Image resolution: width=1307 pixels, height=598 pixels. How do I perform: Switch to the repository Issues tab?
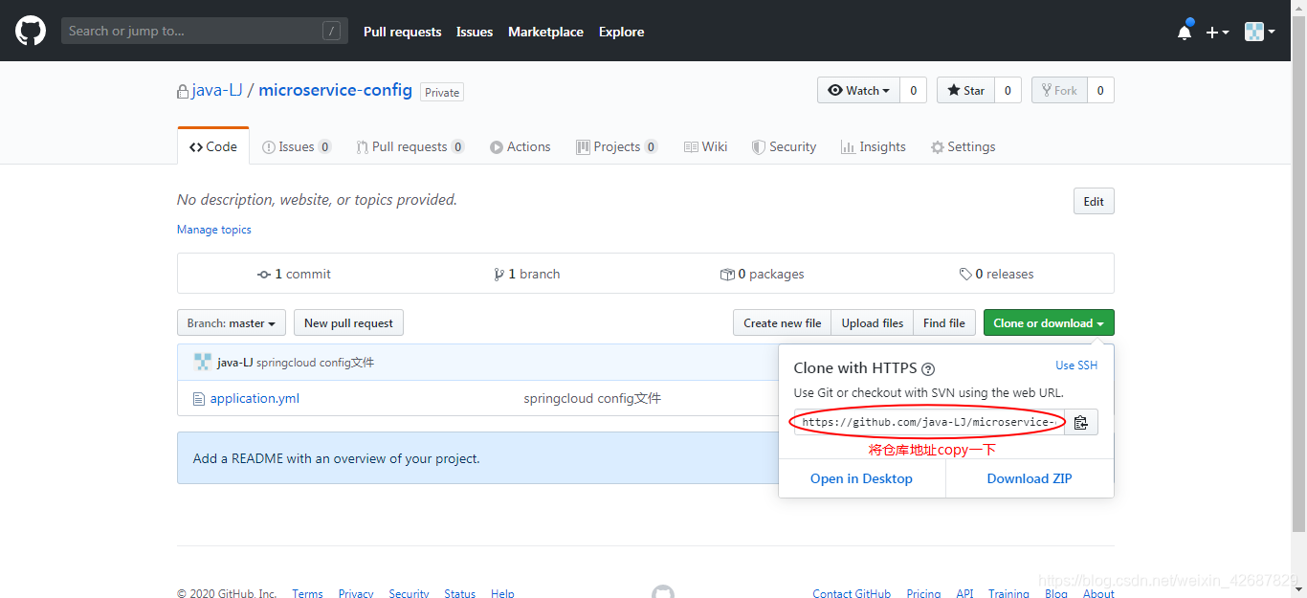pos(297,146)
